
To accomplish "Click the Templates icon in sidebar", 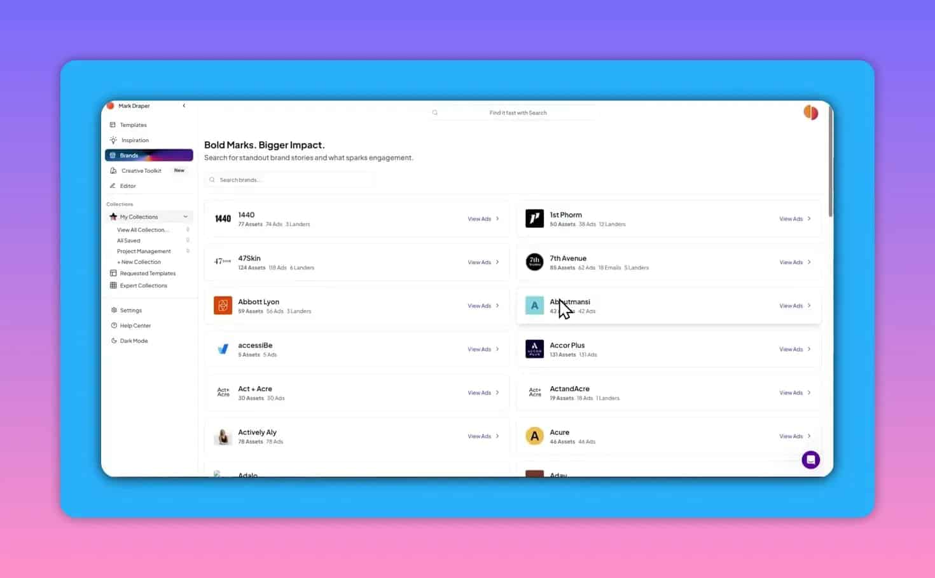I will click(113, 125).
